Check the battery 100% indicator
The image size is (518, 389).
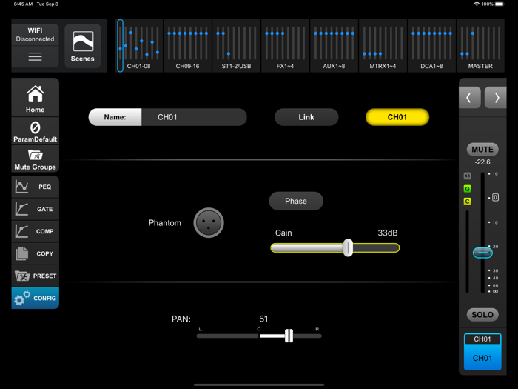coord(493,4)
